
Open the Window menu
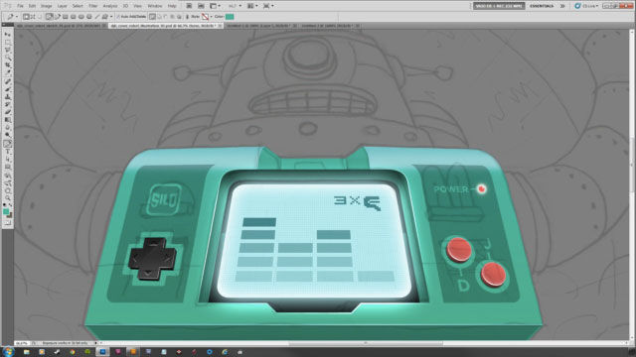tap(155, 6)
